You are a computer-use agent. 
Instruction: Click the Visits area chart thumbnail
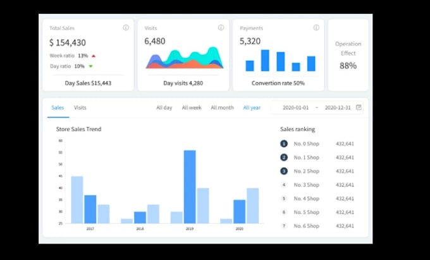[x=185, y=58]
